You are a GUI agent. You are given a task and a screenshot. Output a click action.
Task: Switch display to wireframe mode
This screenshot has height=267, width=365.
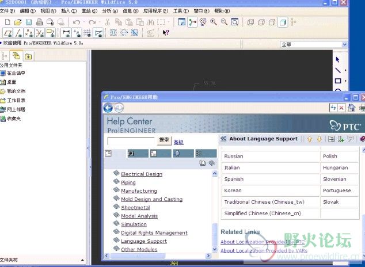pos(250,22)
